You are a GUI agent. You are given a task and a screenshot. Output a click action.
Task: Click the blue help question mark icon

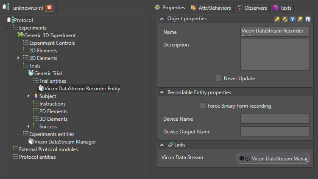tap(292, 19)
